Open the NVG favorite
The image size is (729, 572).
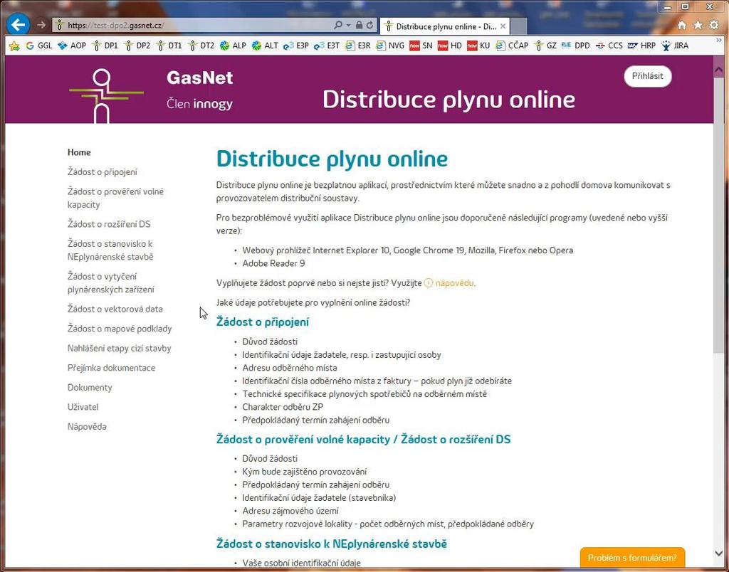pos(390,46)
